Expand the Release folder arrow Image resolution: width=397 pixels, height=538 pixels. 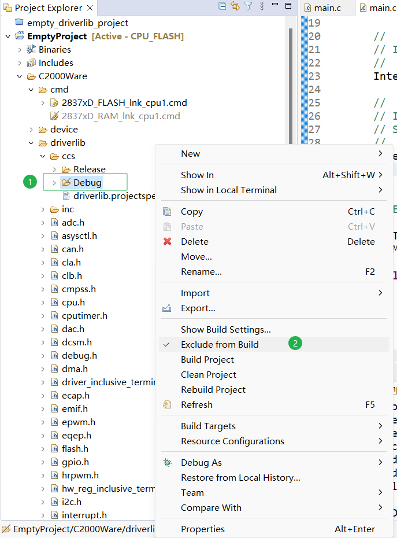(54, 169)
